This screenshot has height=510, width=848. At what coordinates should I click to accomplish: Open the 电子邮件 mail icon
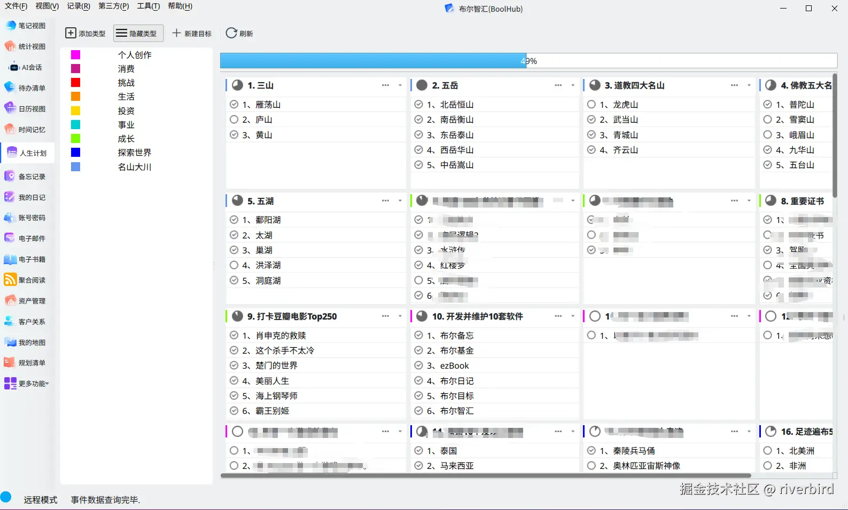pos(11,238)
